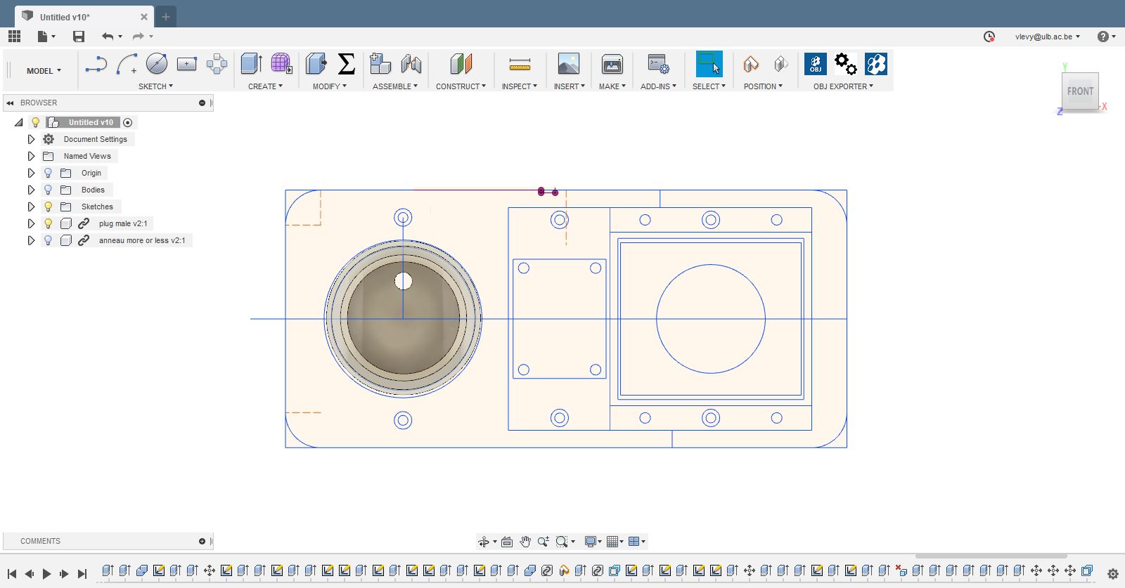Click the OBJ exporter icon
The height and width of the screenshot is (588, 1125).
click(816, 64)
